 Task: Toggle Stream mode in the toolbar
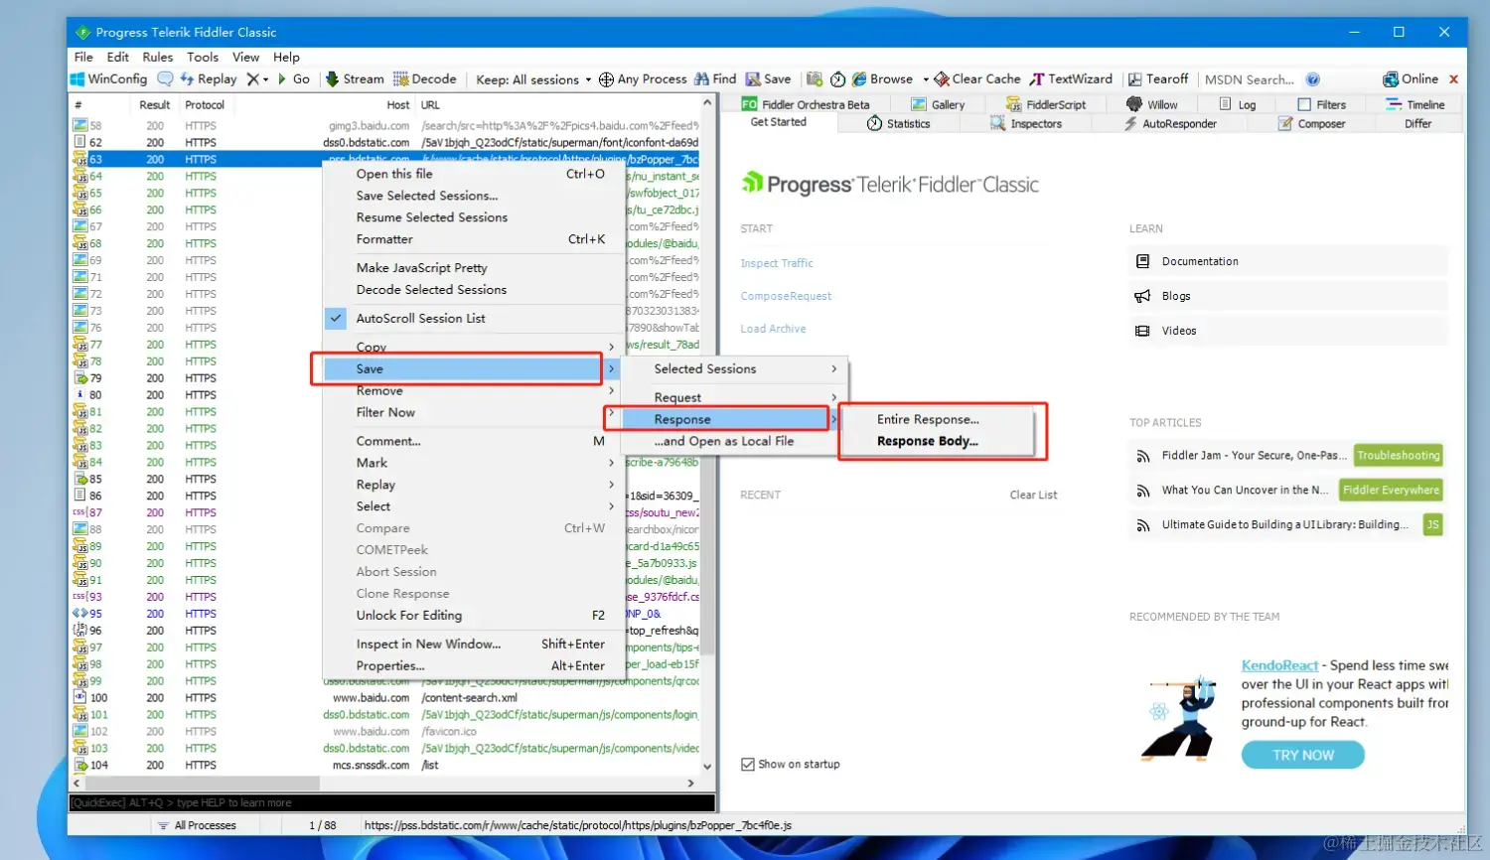tap(356, 79)
